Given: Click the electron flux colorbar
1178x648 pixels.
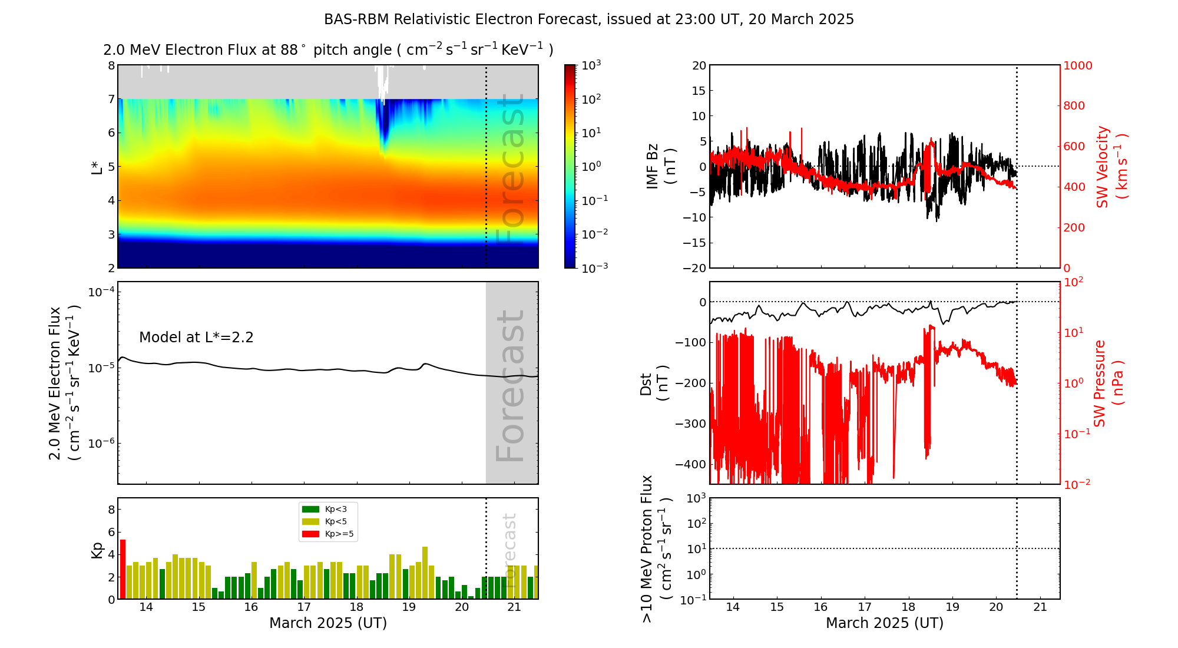Looking at the screenshot, I should click(x=570, y=166).
